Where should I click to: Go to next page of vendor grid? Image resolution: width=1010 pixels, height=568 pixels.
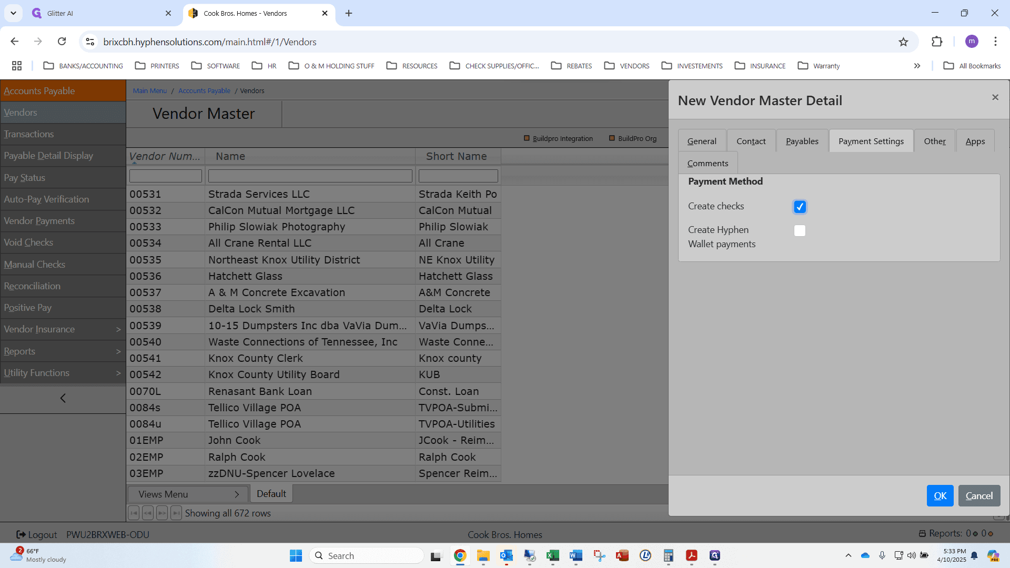[x=162, y=513]
